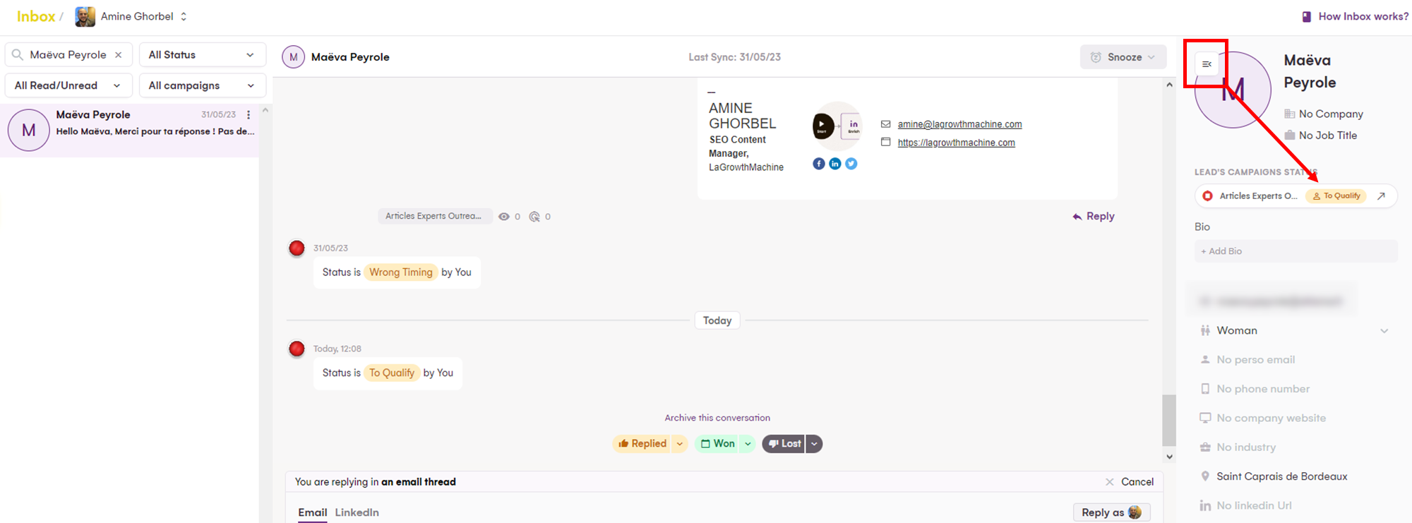Expand the Replied status arrow
The image size is (1412, 523).
click(x=679, y=444)
